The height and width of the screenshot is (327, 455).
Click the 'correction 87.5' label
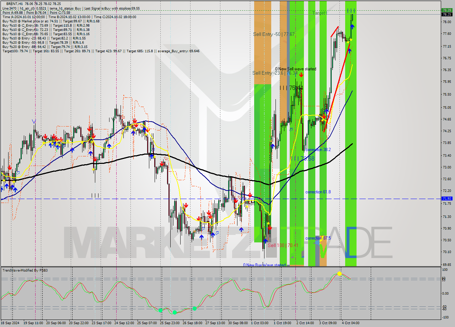coord(318,238)
